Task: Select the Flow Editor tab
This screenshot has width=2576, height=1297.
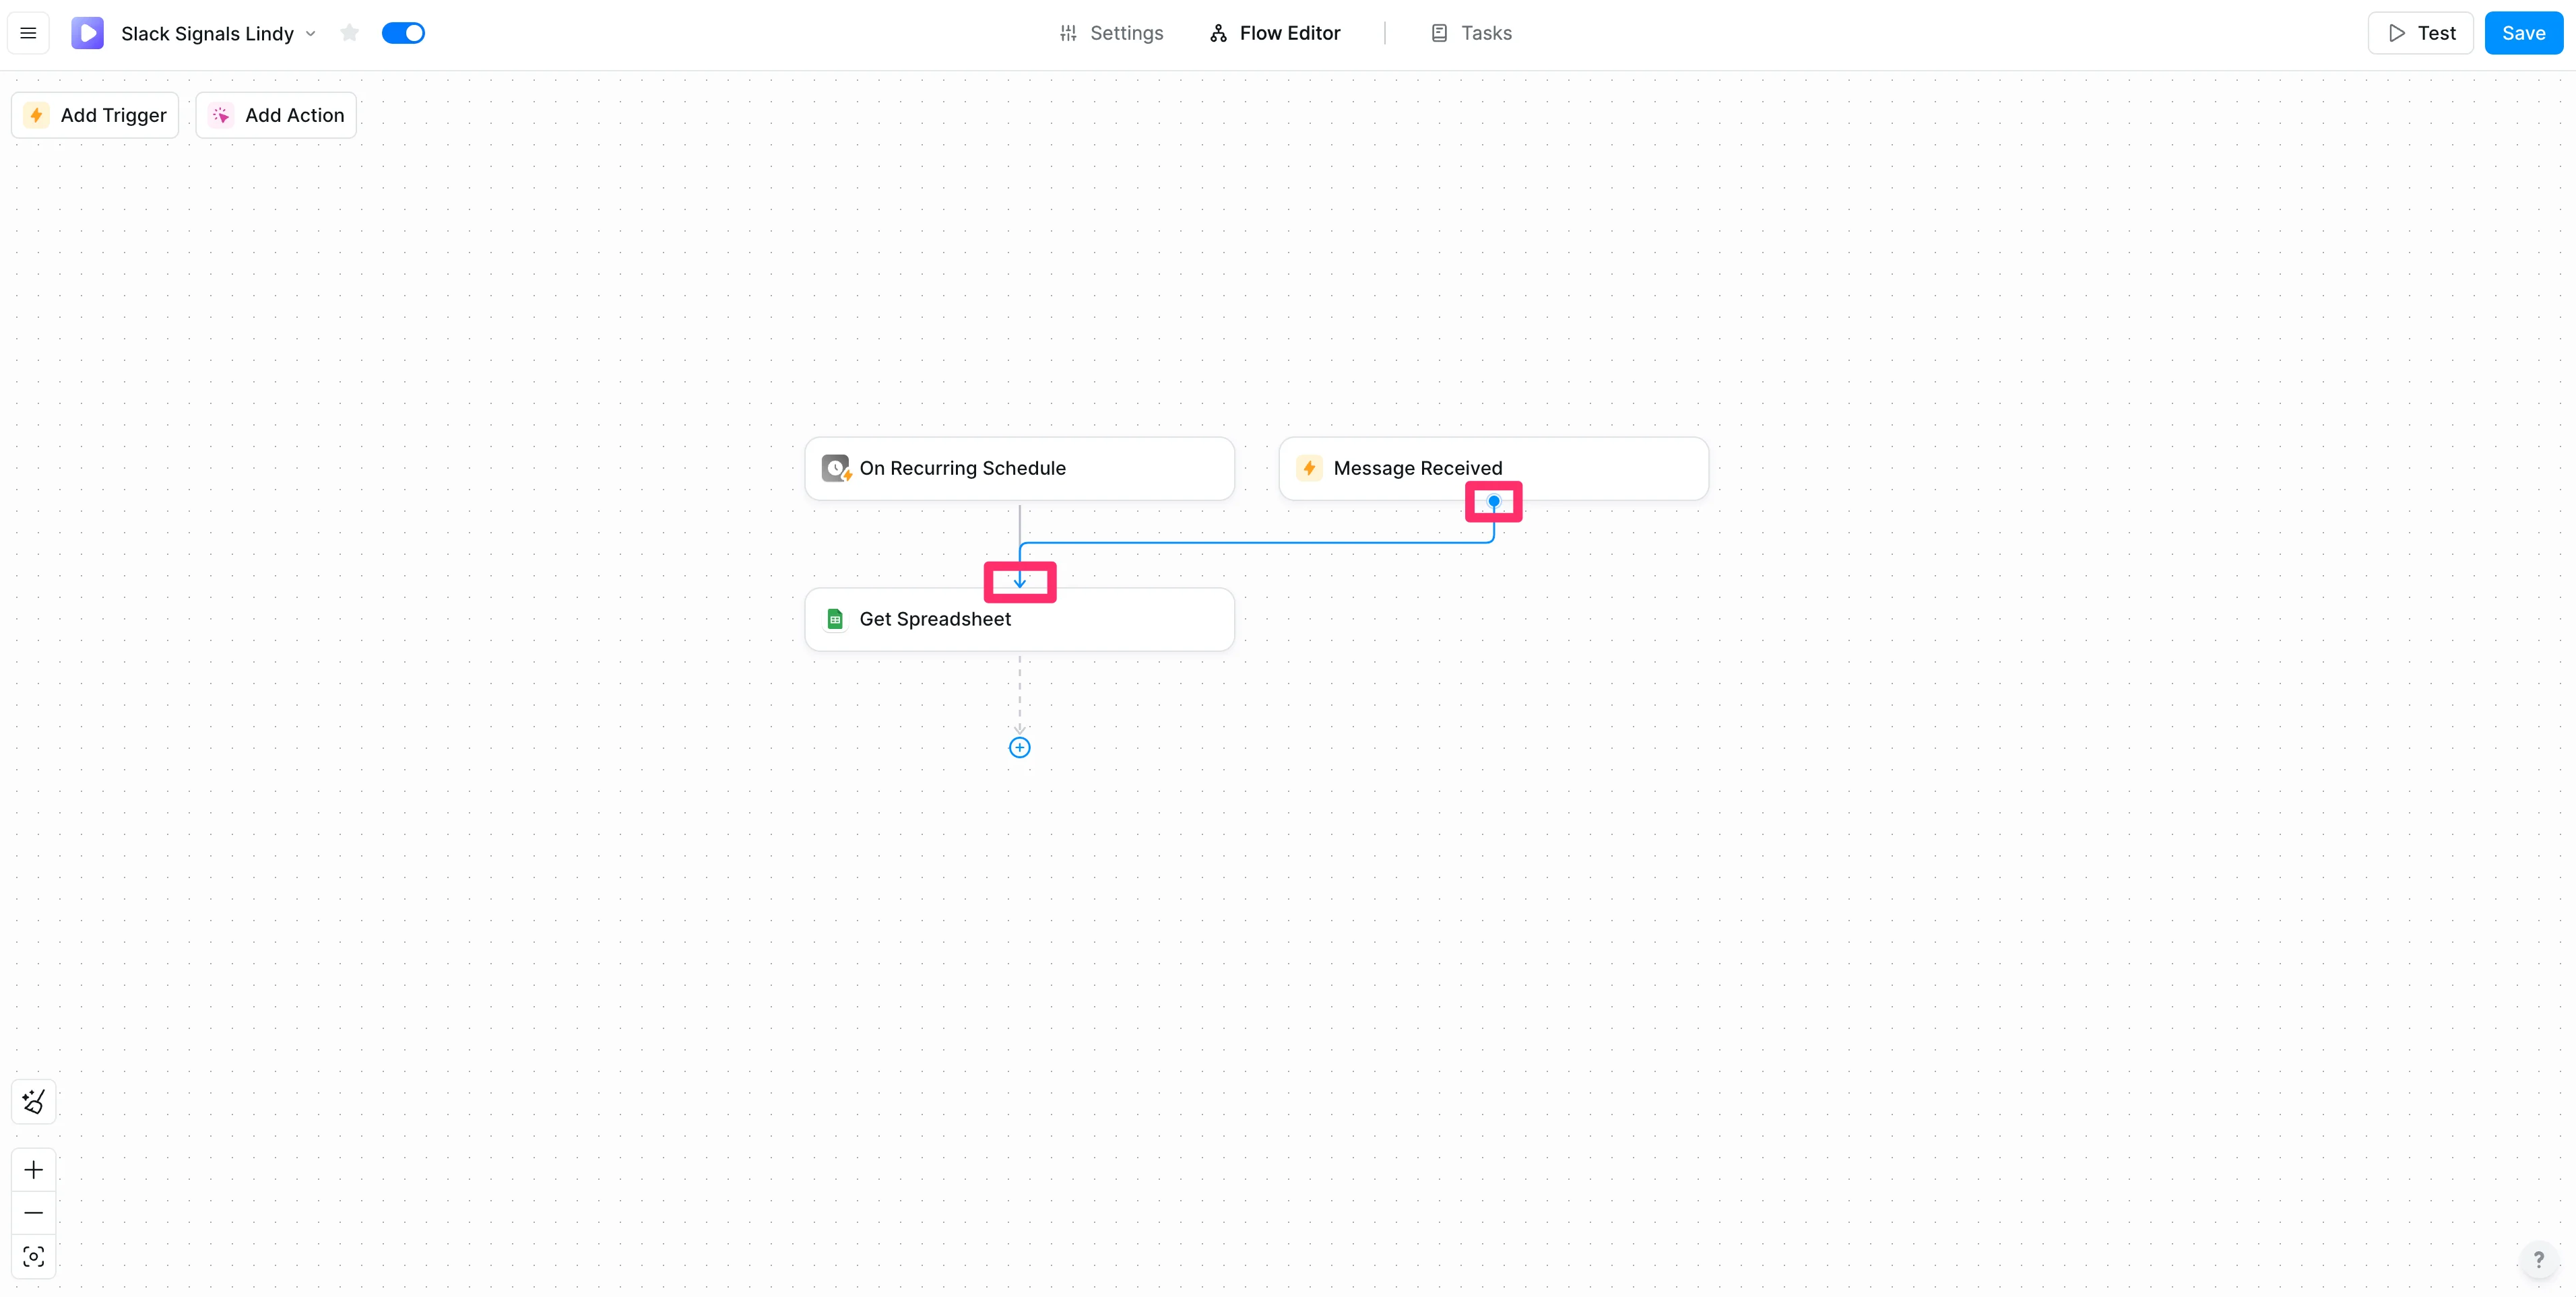Action: 1275,33
